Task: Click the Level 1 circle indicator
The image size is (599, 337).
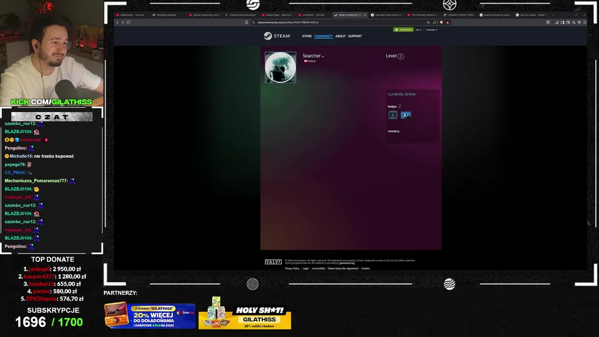Action: coord(401,56)
